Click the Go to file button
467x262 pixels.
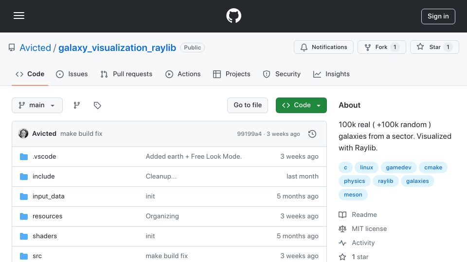(x=248, y=105)
